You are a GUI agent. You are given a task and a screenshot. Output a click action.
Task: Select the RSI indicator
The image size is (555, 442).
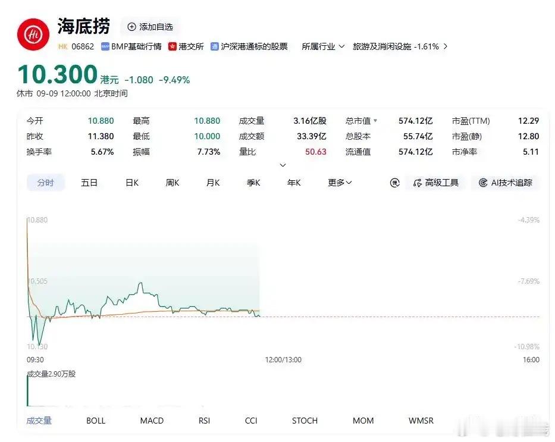coord(204,421)
